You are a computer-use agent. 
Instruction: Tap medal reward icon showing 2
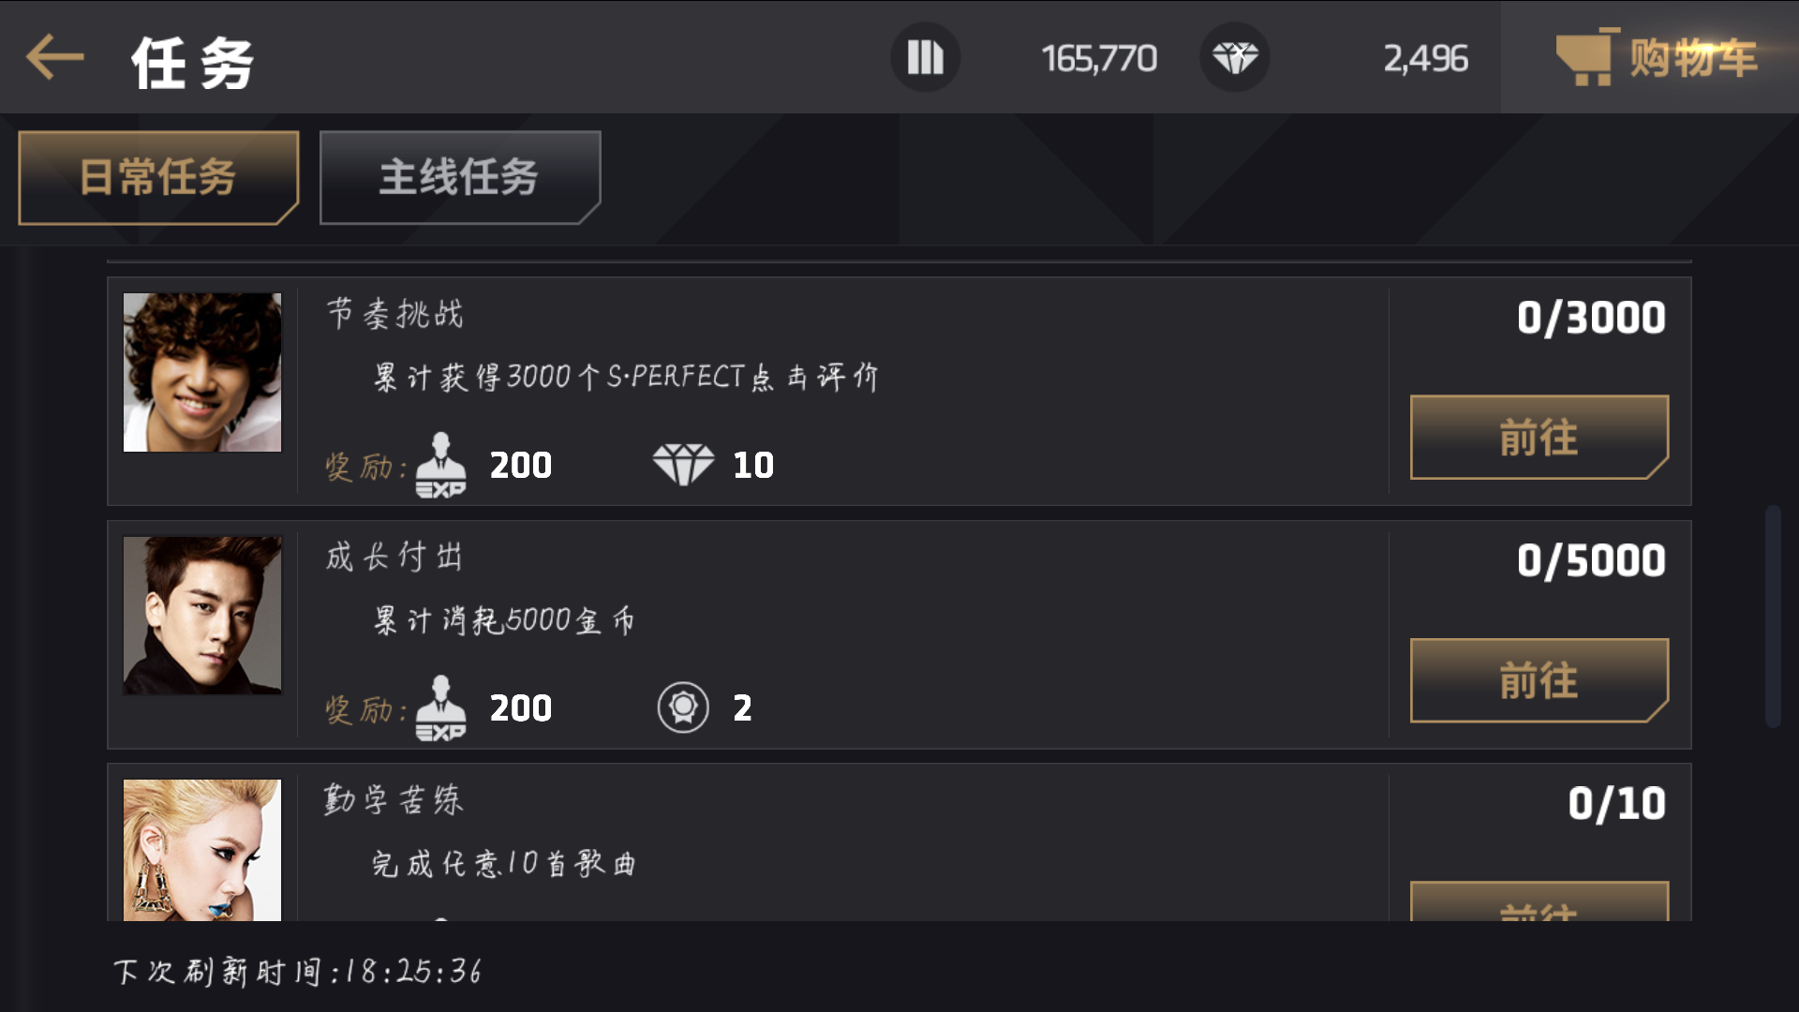(683, 707)
